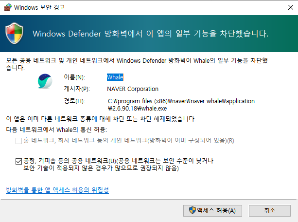Image resolution: width=298 pixels, height=222 pixels.
Task: Open the 방화벽을 통한 앱 액세스 허용의 위험성 link
Action: [x=57, y=190]
